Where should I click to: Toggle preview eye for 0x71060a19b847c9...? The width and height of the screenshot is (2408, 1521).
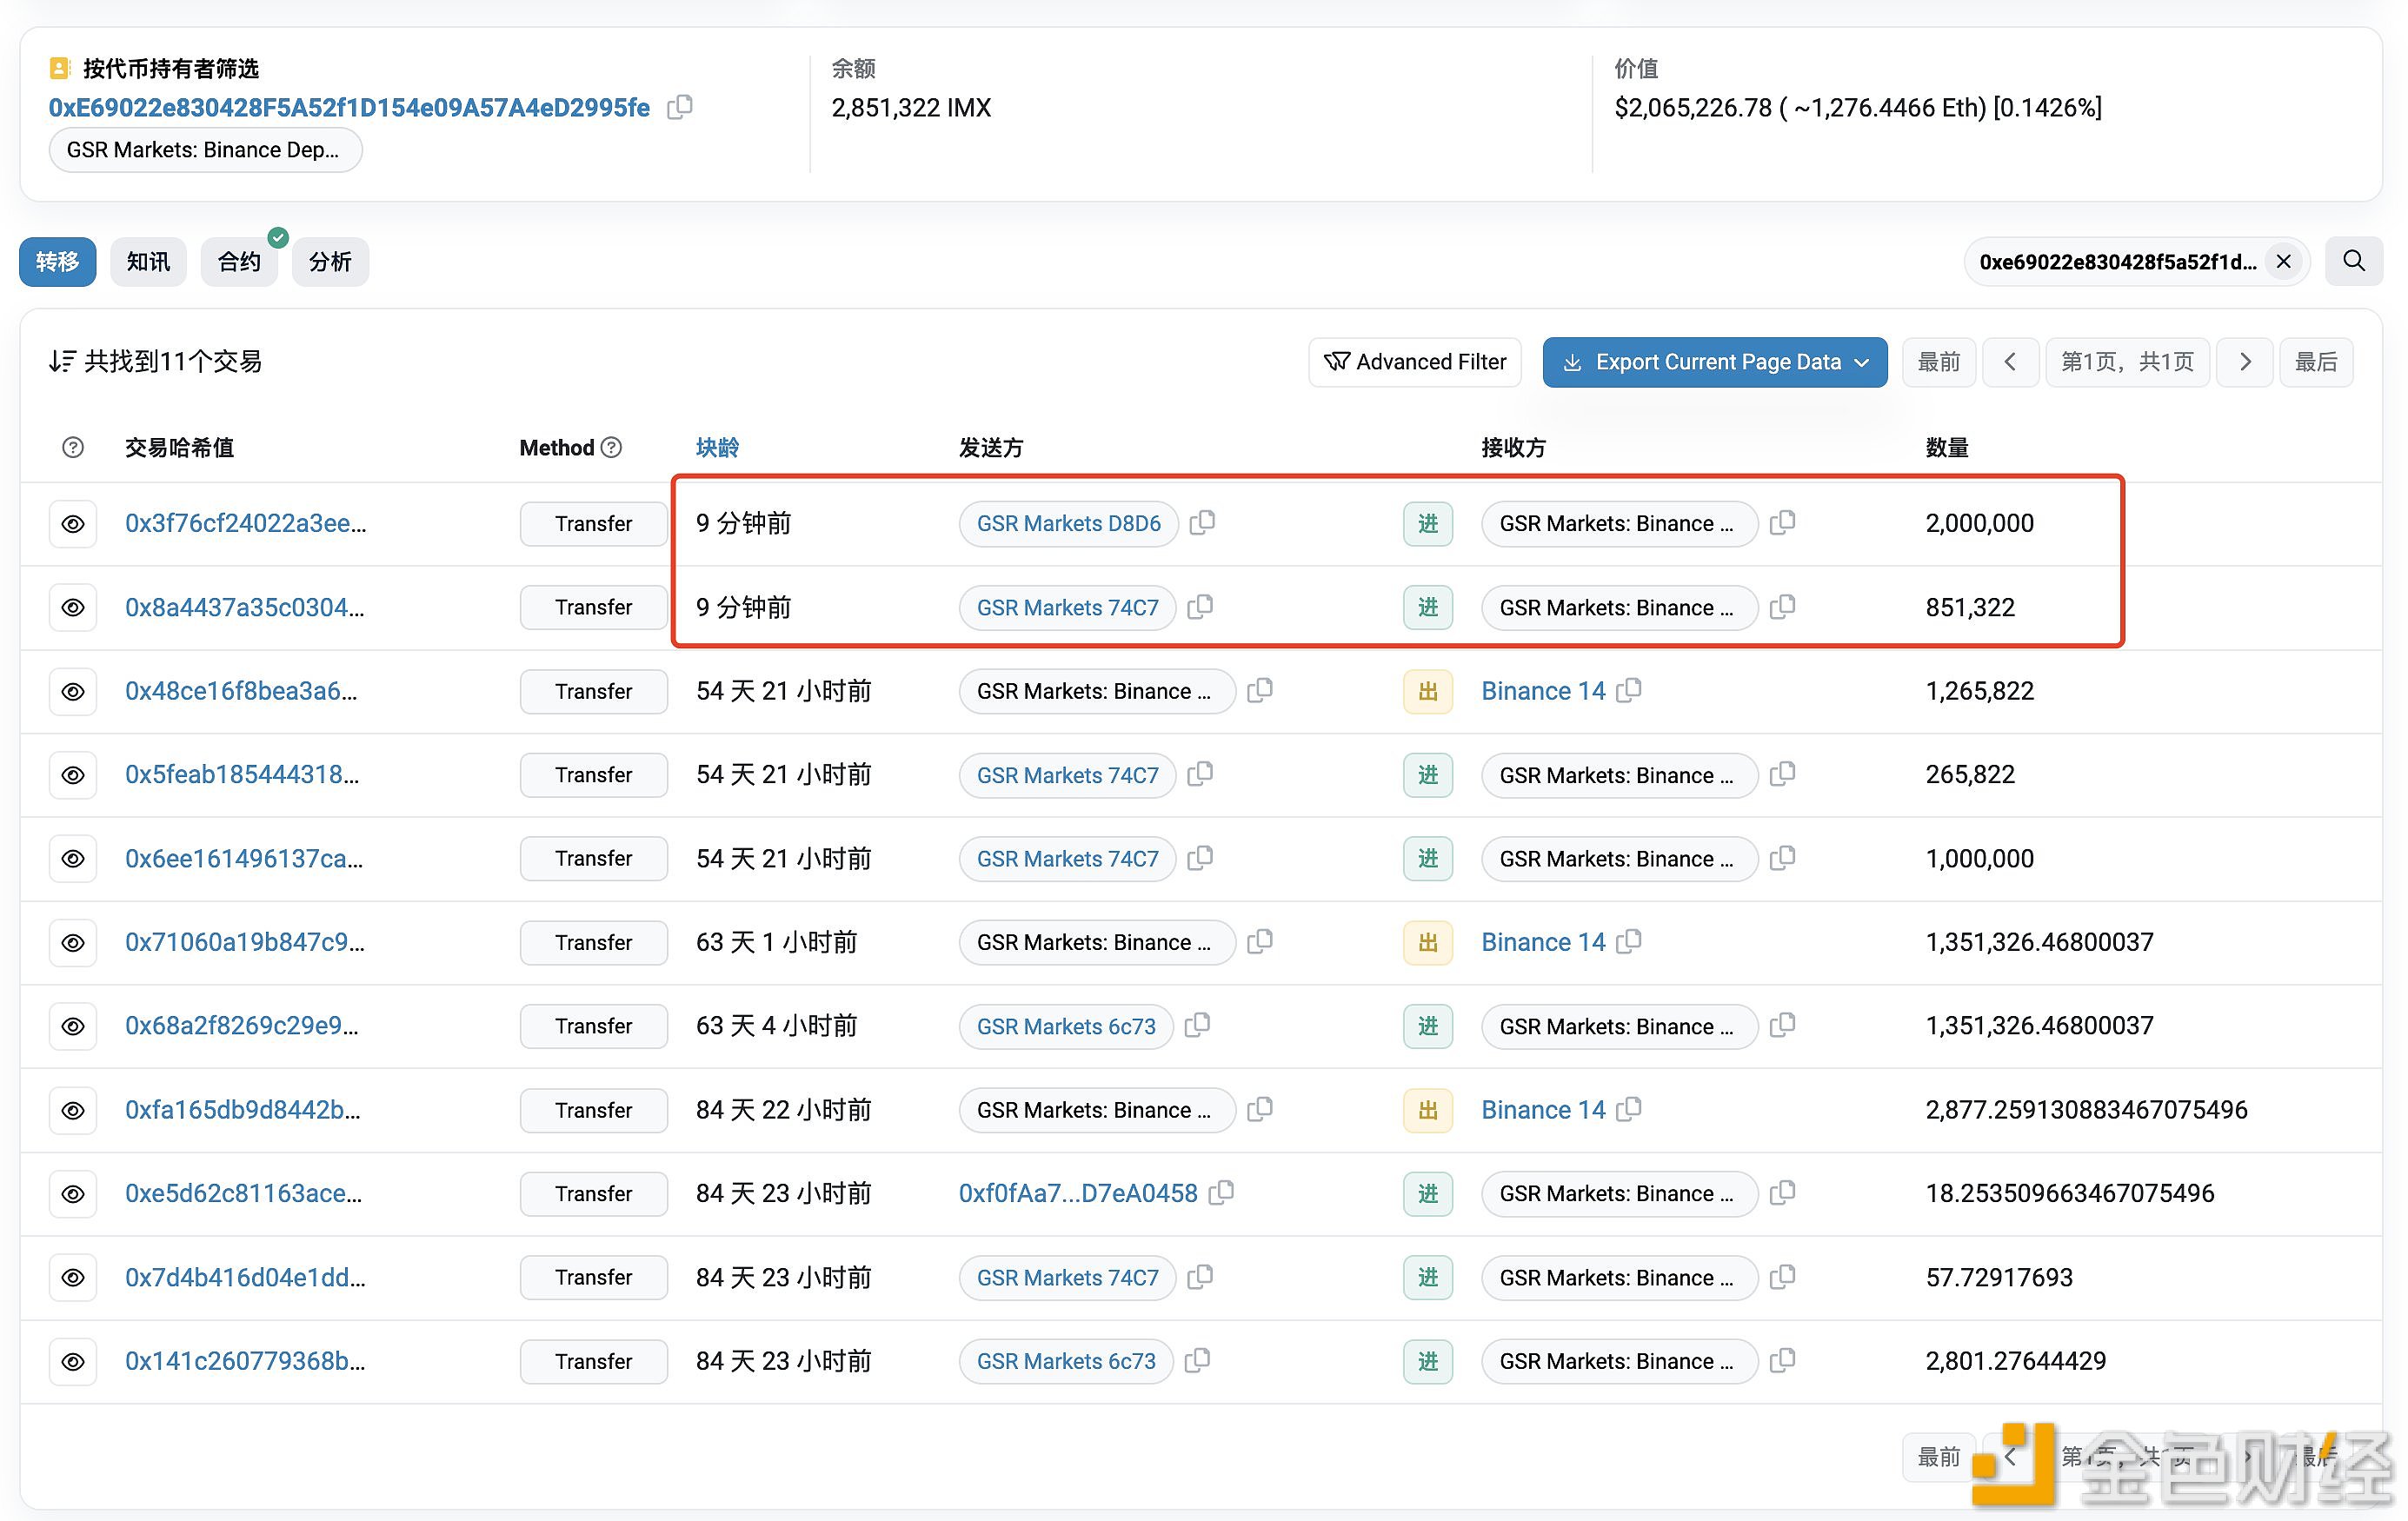coord(73,942)
